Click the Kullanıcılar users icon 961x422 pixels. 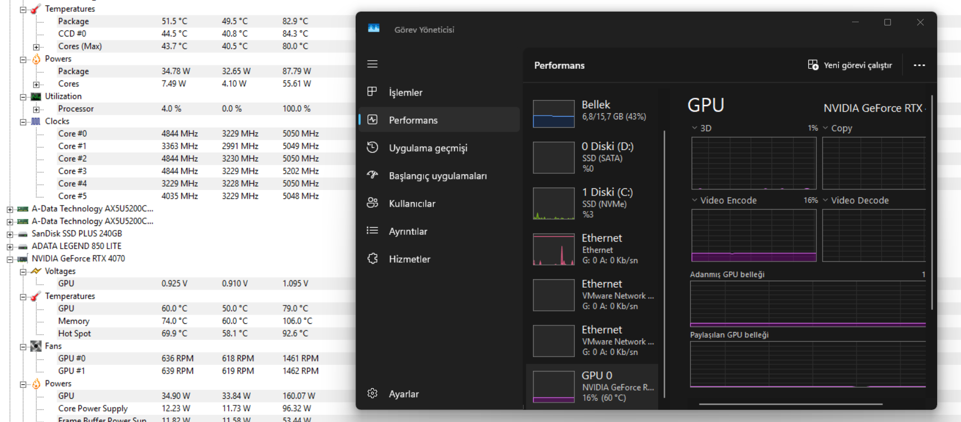372,203
